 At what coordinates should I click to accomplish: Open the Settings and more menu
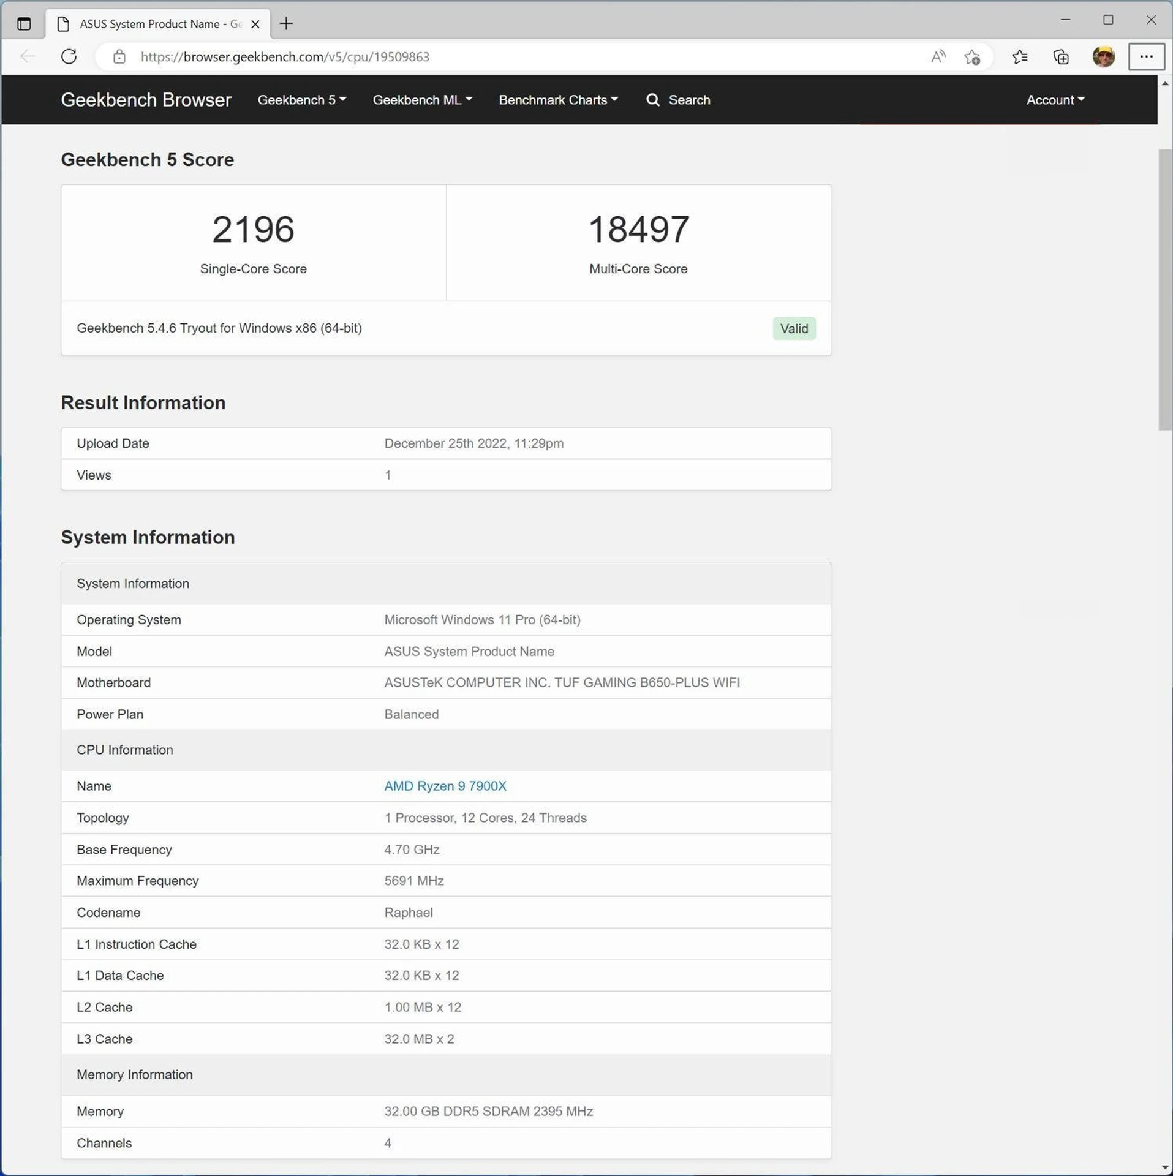click(x=1146, y=57)
